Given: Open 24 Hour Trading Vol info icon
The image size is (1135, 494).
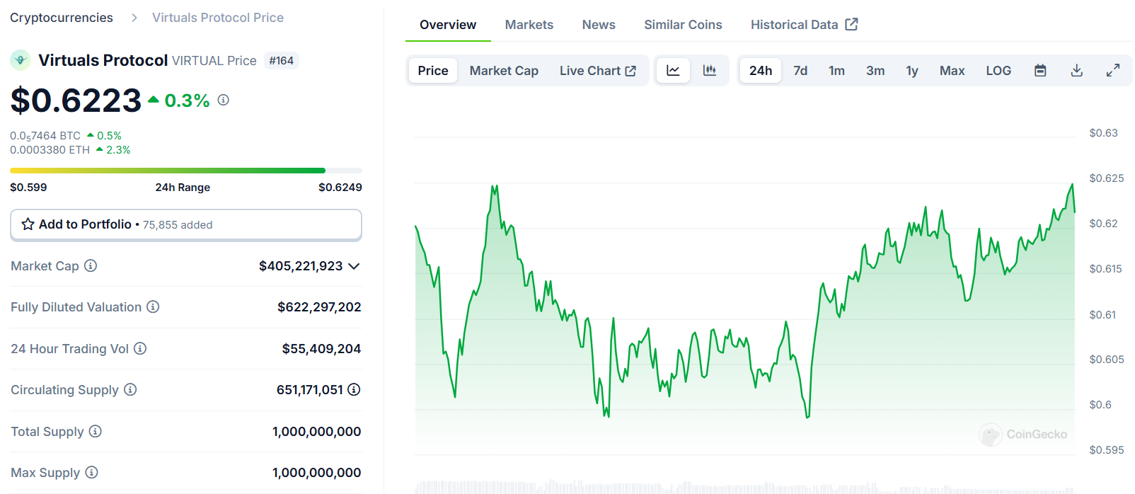Looking at the screenshot, I should pos(140,348).
